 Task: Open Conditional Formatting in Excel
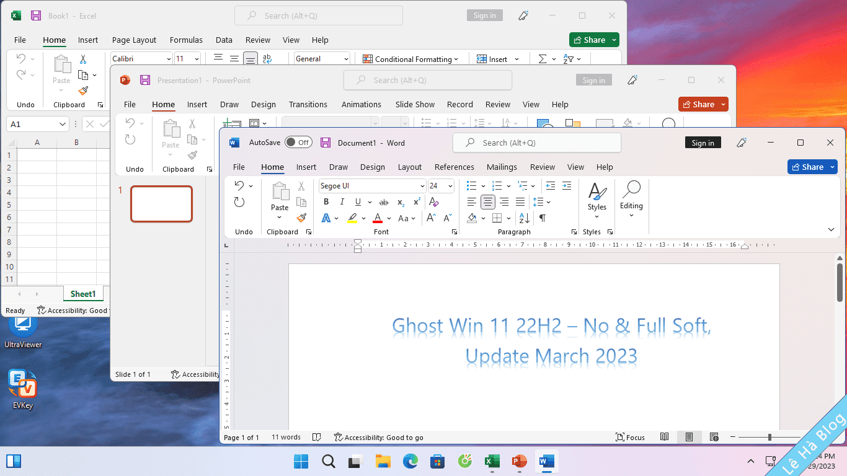pyautogui.click(x=410, y=59)
